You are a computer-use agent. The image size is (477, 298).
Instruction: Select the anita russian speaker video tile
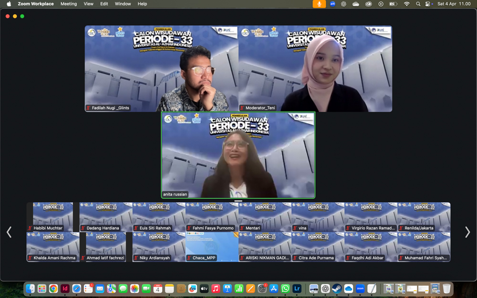pos(238,155)
